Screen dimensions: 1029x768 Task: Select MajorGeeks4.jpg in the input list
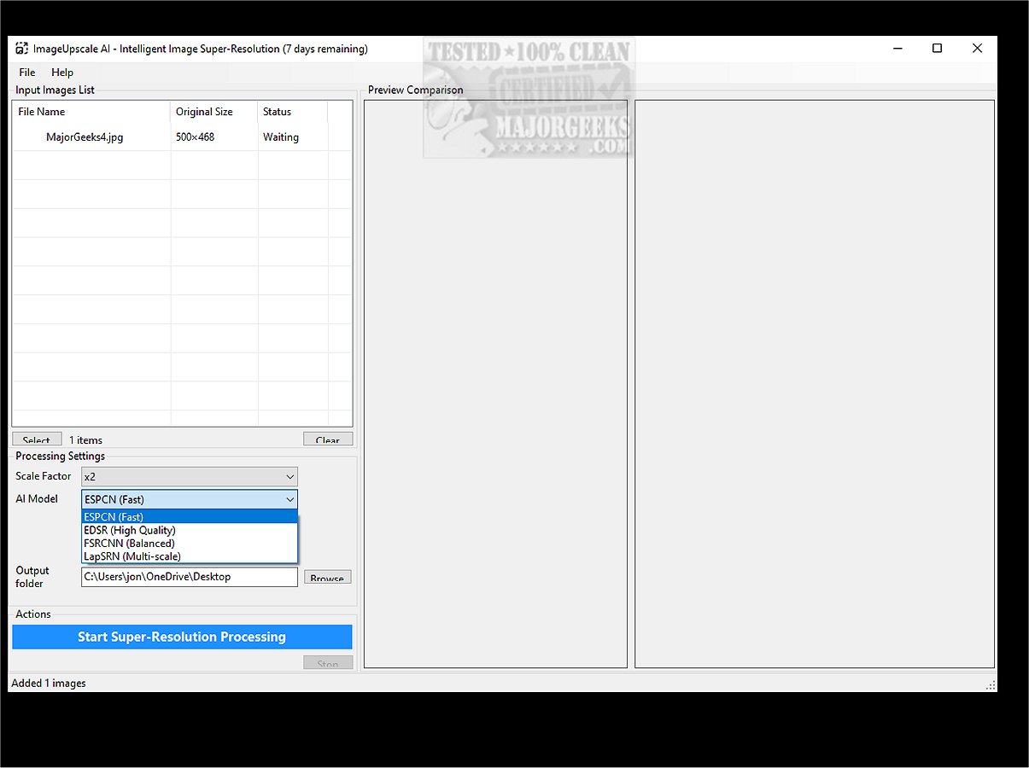click(85, 137)
